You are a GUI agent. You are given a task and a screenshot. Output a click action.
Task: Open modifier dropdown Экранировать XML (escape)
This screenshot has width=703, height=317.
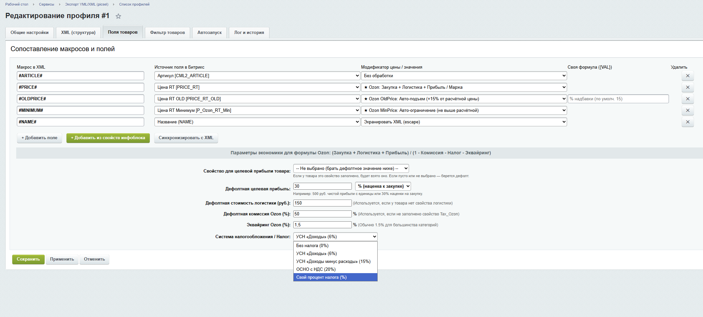pos(464,122)
